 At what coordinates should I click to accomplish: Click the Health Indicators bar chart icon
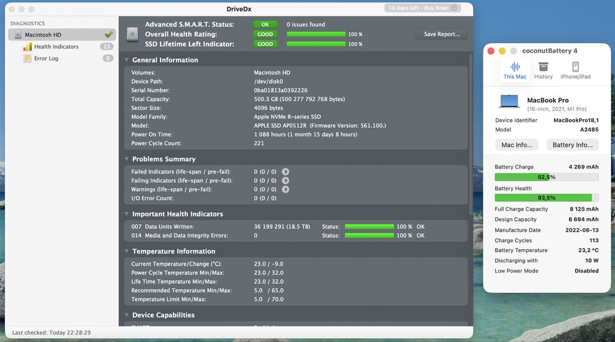pyautogui.click(x=28, y=47)
